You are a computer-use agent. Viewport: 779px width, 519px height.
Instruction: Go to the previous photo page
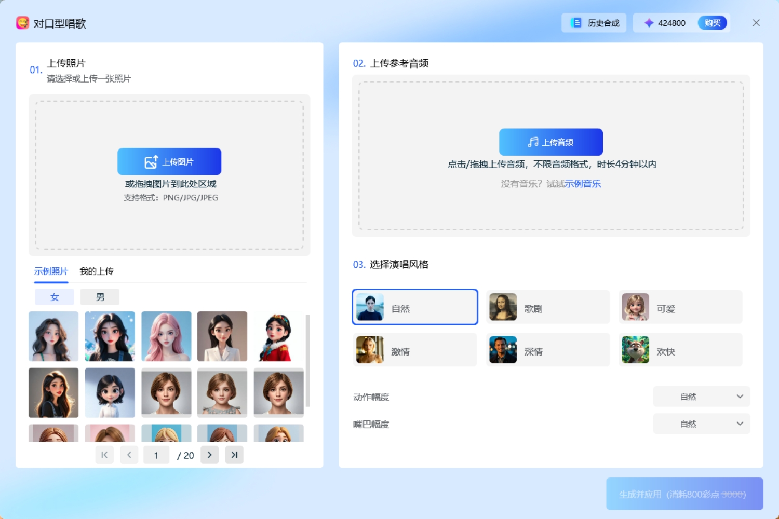129,455
